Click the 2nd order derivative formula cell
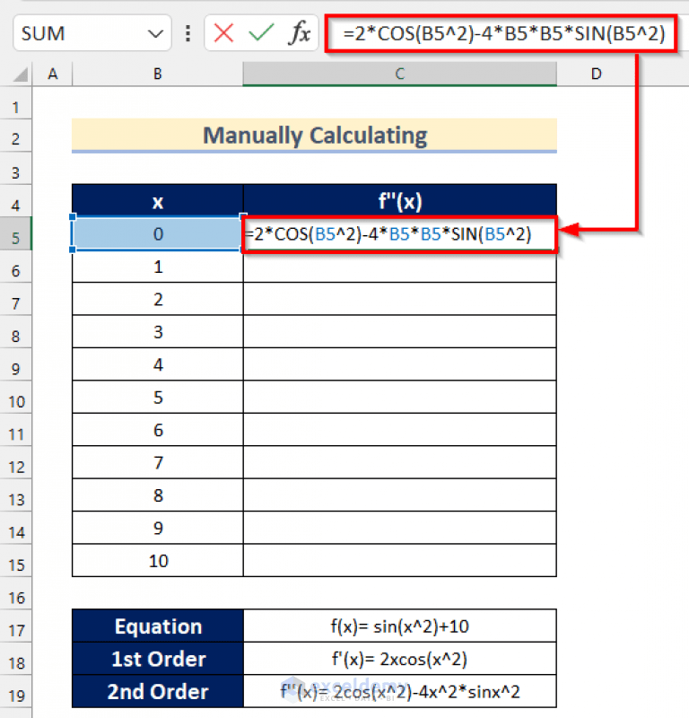This screenshot has height=718, width=689. 399,691
